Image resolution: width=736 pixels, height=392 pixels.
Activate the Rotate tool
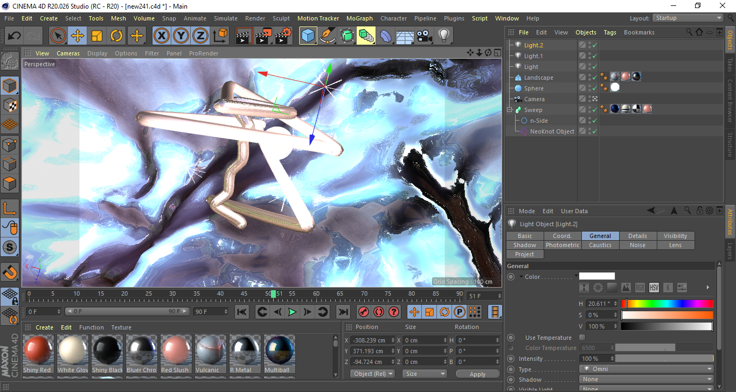tap(116, 36)
